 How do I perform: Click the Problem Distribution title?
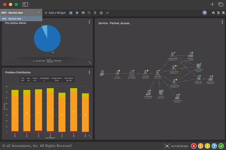[18, 73]
